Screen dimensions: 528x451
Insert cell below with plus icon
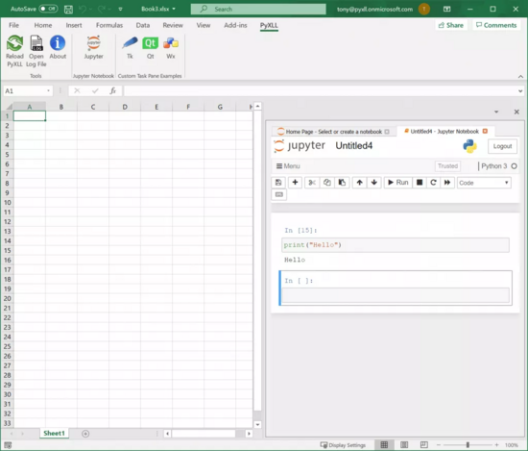tap(295, 183)
